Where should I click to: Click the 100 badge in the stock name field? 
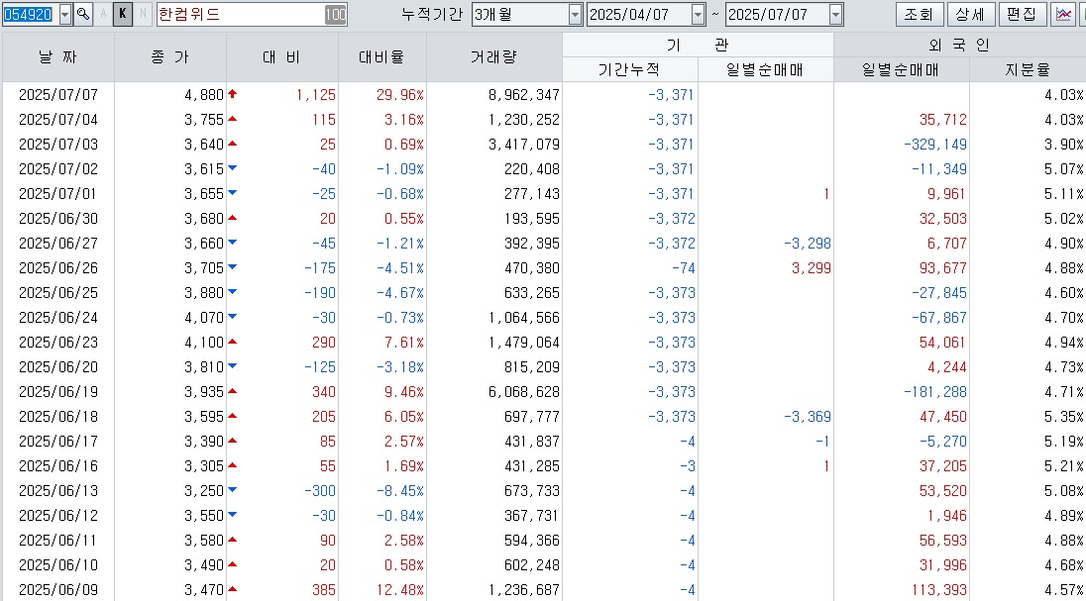335,15
